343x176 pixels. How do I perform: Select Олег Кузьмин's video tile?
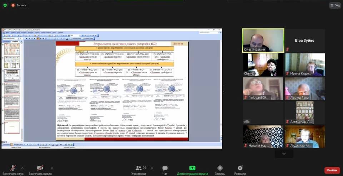tap(263, 41)
